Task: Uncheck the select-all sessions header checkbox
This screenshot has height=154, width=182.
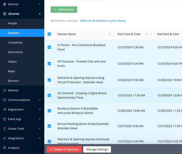Action: pyautogui.click(x=49, y=34)
